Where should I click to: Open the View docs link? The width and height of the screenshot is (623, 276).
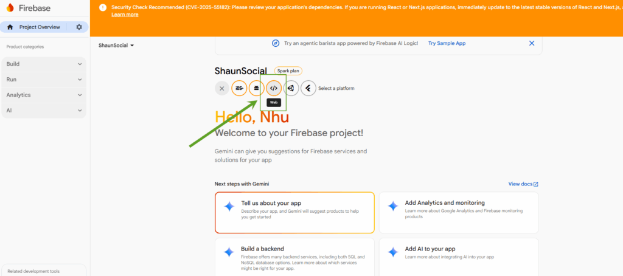coord(523,184)
